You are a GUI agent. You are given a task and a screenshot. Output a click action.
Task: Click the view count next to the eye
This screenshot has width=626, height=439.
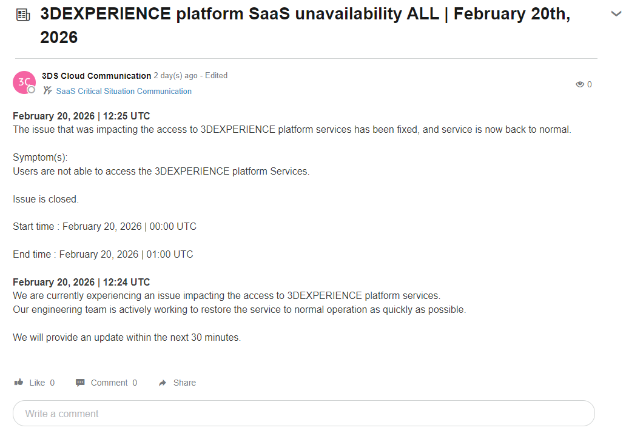tap(590, 84)
